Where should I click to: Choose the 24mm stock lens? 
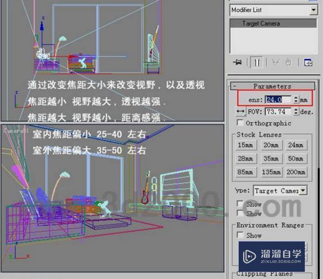[296, 145]
